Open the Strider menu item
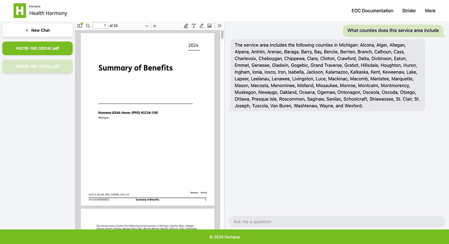Screen dimensions: 449x244 pyautogui.click(x=409, y=10)
